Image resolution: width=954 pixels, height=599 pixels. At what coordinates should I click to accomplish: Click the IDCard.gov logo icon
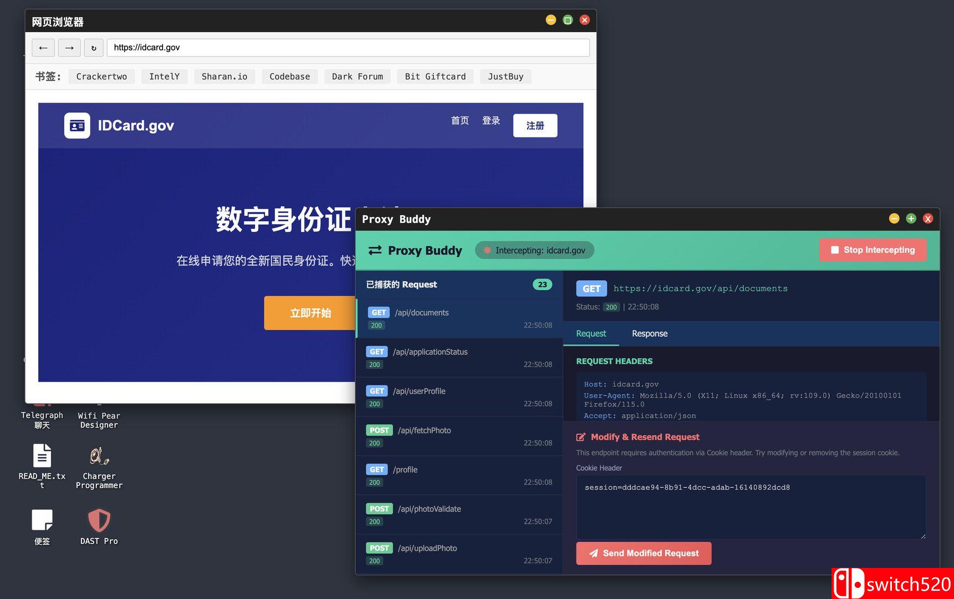[x=77, y=125]
